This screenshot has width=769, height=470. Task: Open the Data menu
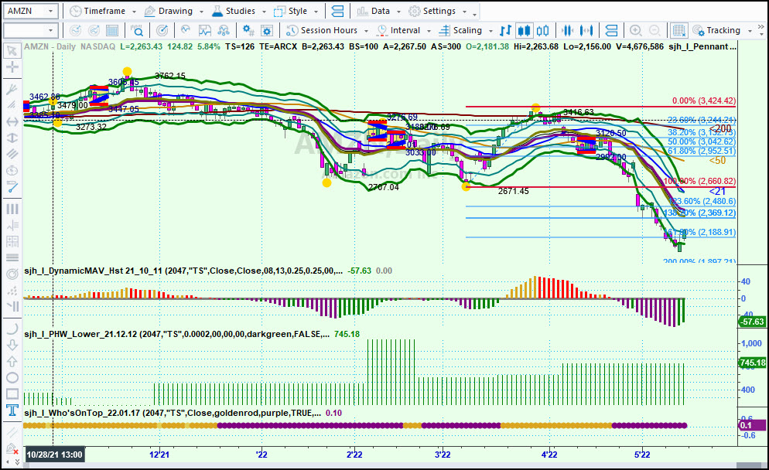click(374, 11)
